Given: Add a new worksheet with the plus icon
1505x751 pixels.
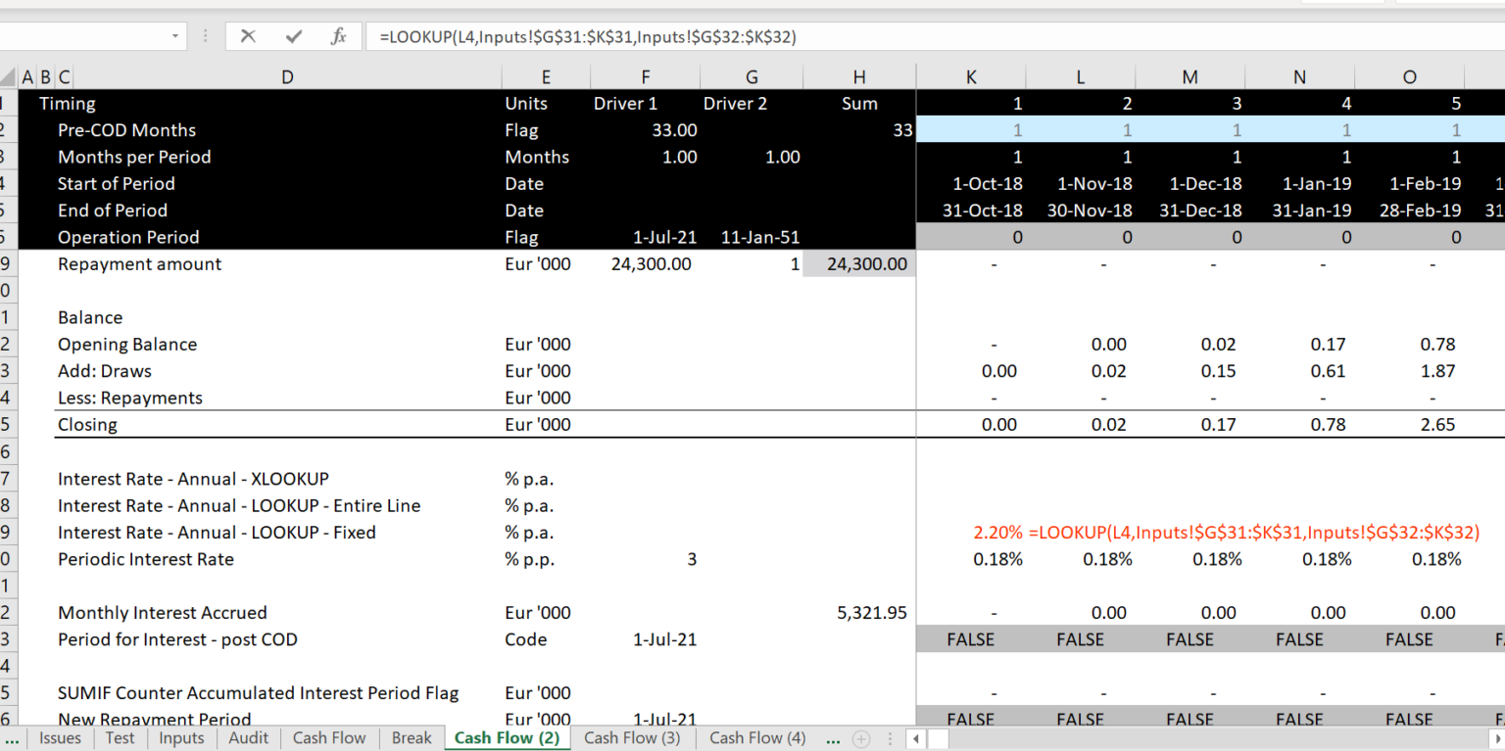Looking at the screenshot, I should tap(860, 738).
